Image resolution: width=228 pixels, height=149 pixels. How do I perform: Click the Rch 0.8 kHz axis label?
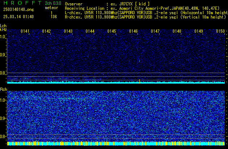click(x=3, y=136)
